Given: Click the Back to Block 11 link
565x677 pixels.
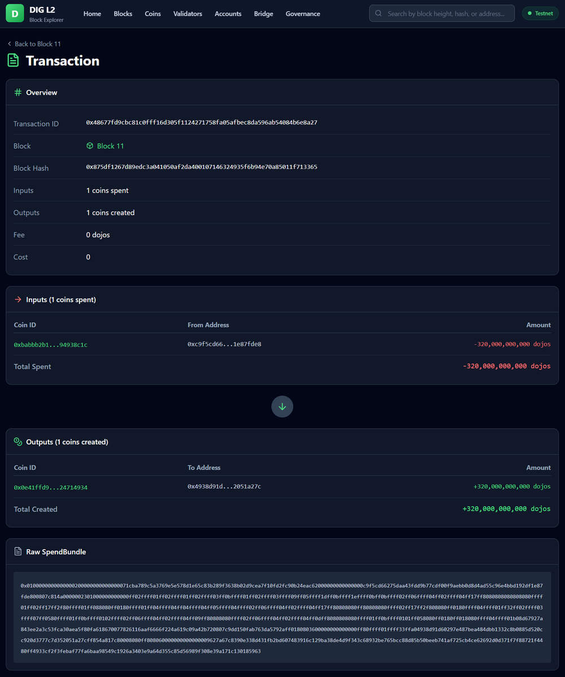Looking at the screenshot, I should click(34, 44).
